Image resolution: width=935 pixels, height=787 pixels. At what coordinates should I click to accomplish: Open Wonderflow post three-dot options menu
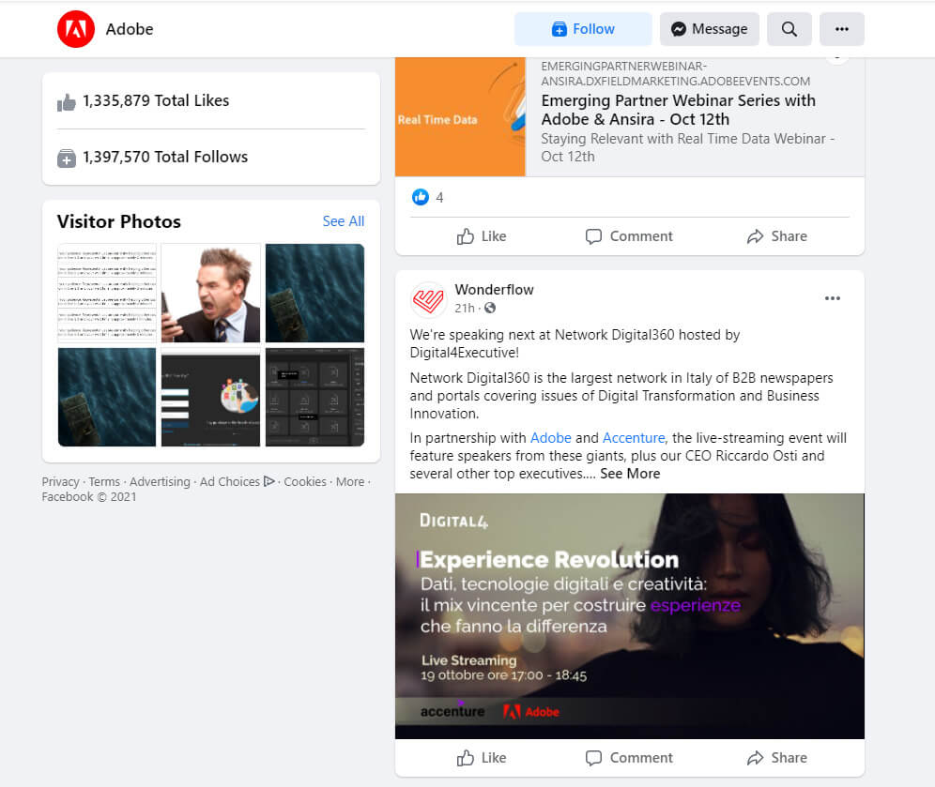click(x=833, y=298)
